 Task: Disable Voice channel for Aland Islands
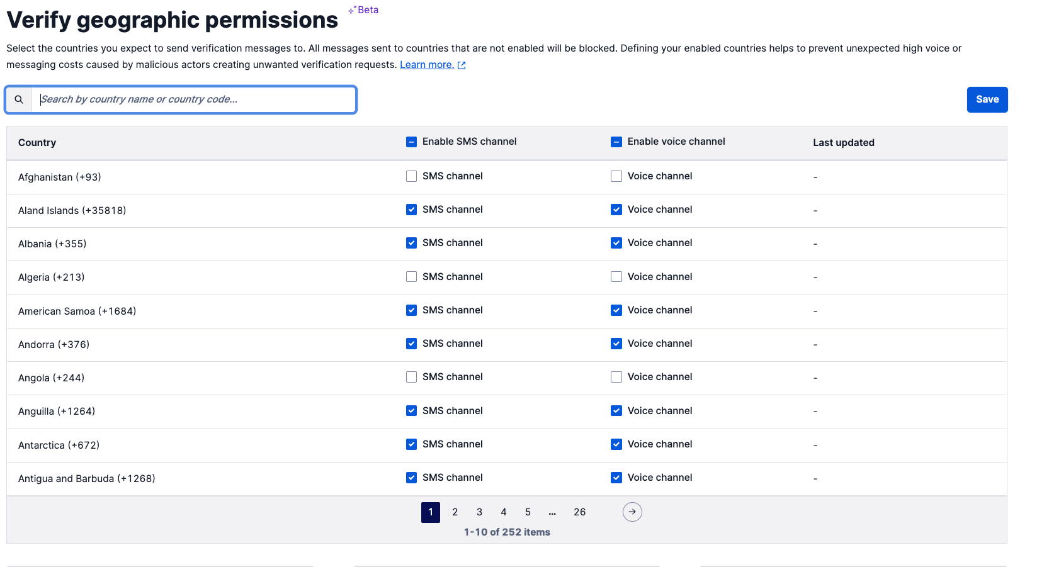pos(616,210)
